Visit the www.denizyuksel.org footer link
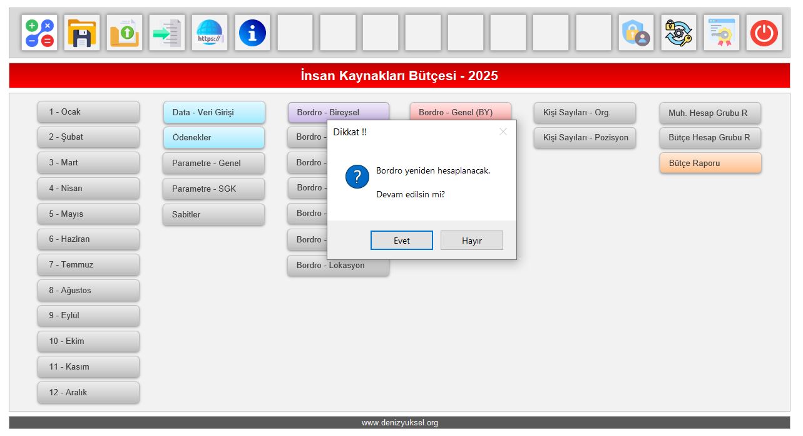 click(399, 423)
